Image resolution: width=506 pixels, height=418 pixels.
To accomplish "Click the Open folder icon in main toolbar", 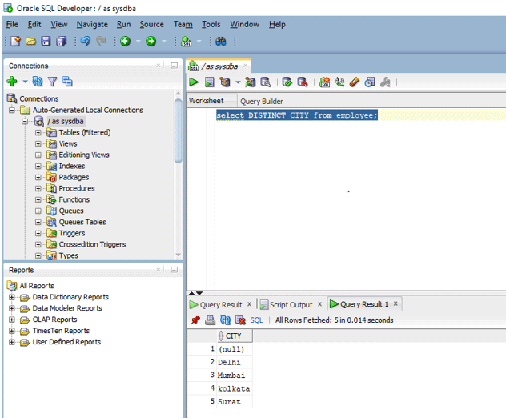I will pyautogui.click(x=30, y=42).
